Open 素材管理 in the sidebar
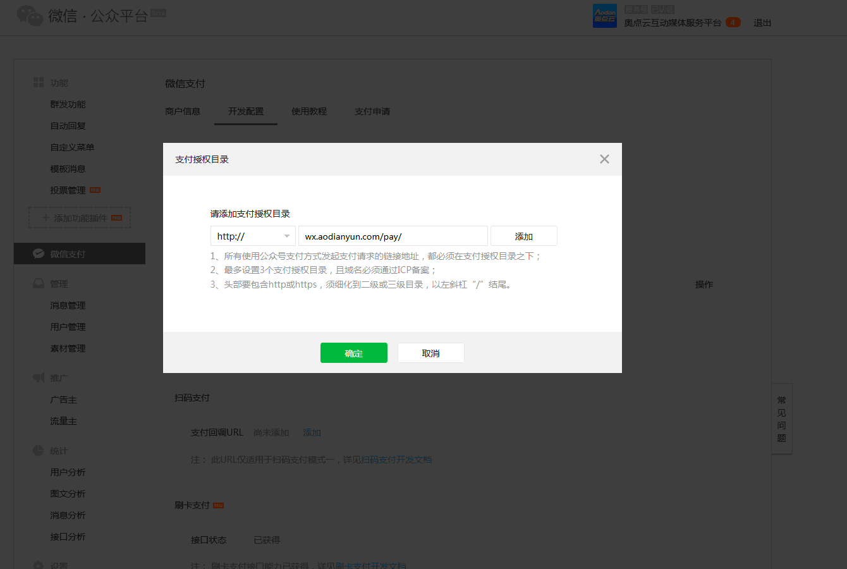 click(68, 348)
